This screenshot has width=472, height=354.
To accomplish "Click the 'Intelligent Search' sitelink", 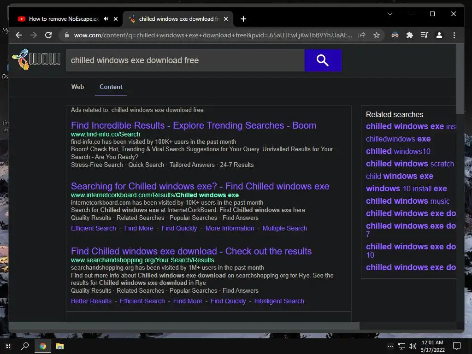I will [279, 301].
